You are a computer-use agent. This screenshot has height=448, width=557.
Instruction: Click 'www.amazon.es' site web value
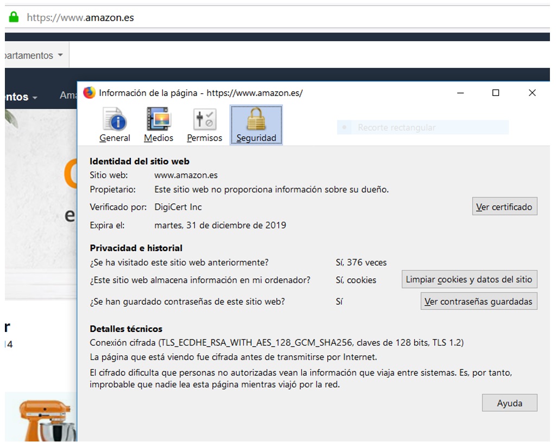coord(186,175)
